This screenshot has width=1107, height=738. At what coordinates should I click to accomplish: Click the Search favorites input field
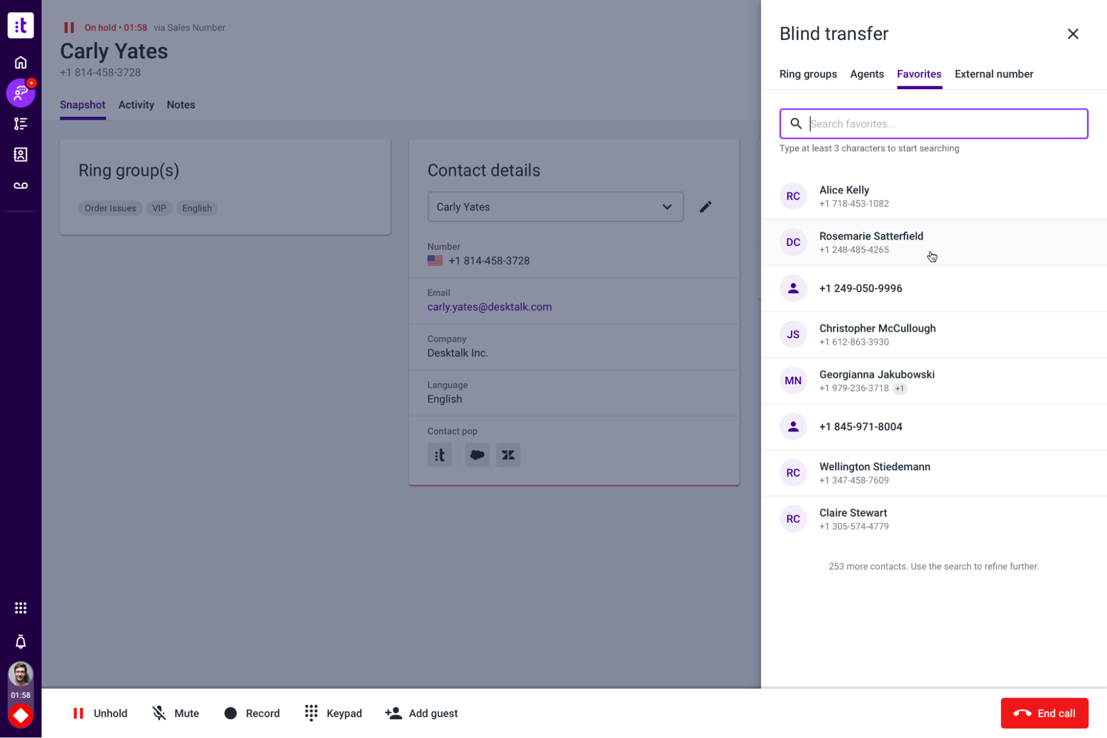click(933, 123)
